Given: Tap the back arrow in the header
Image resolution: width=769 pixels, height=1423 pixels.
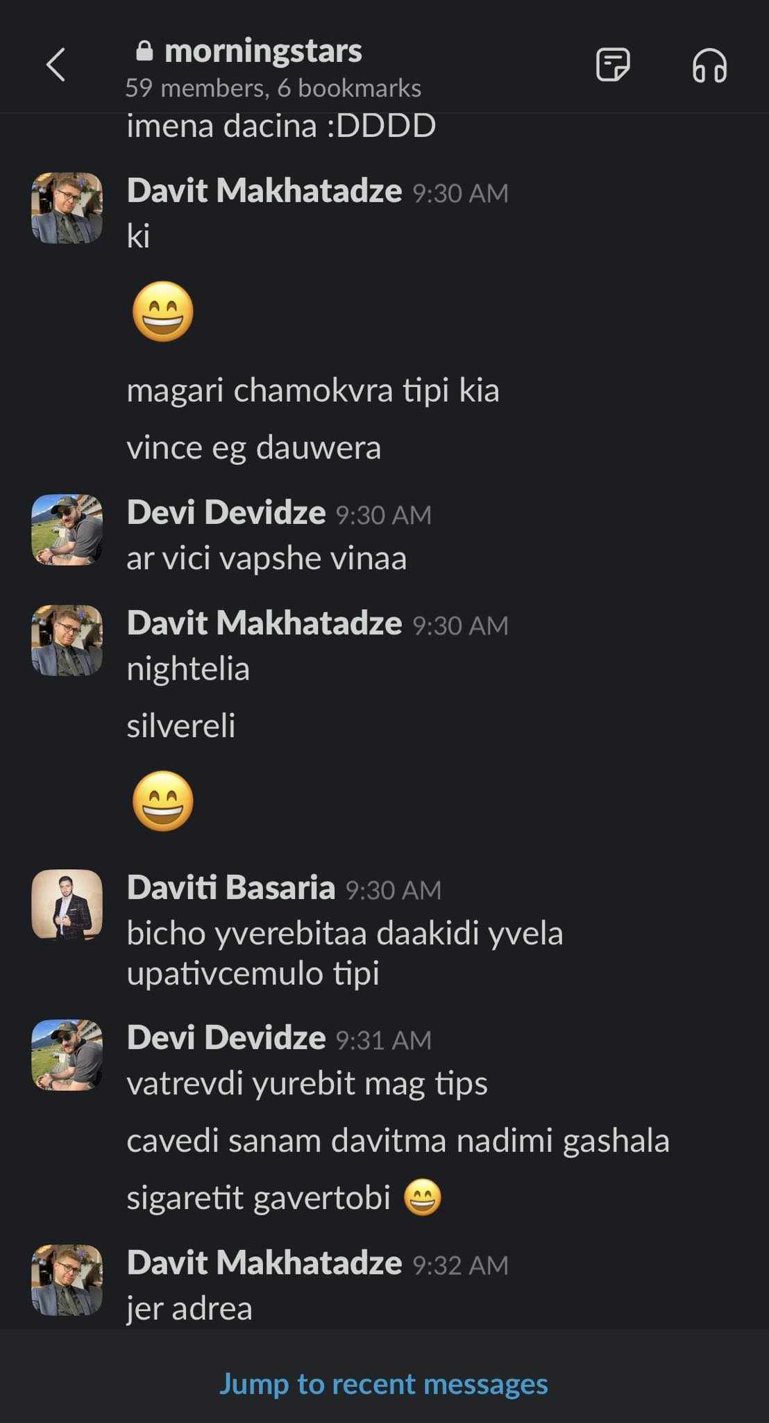Looking at the screenshot, I should (56, 65).
